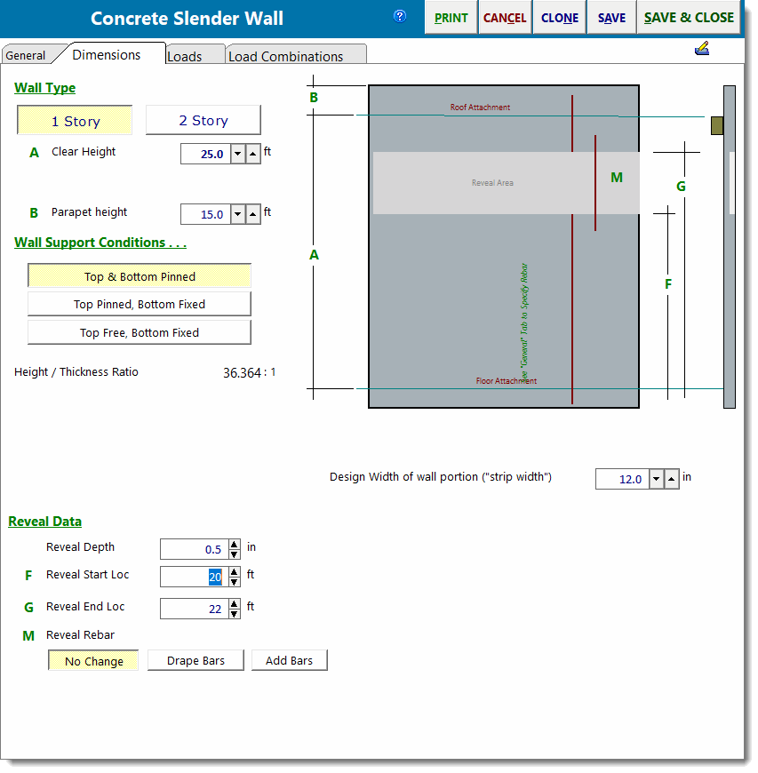
Task: Select the 2 Story wall type
Action: pos(203,120)
